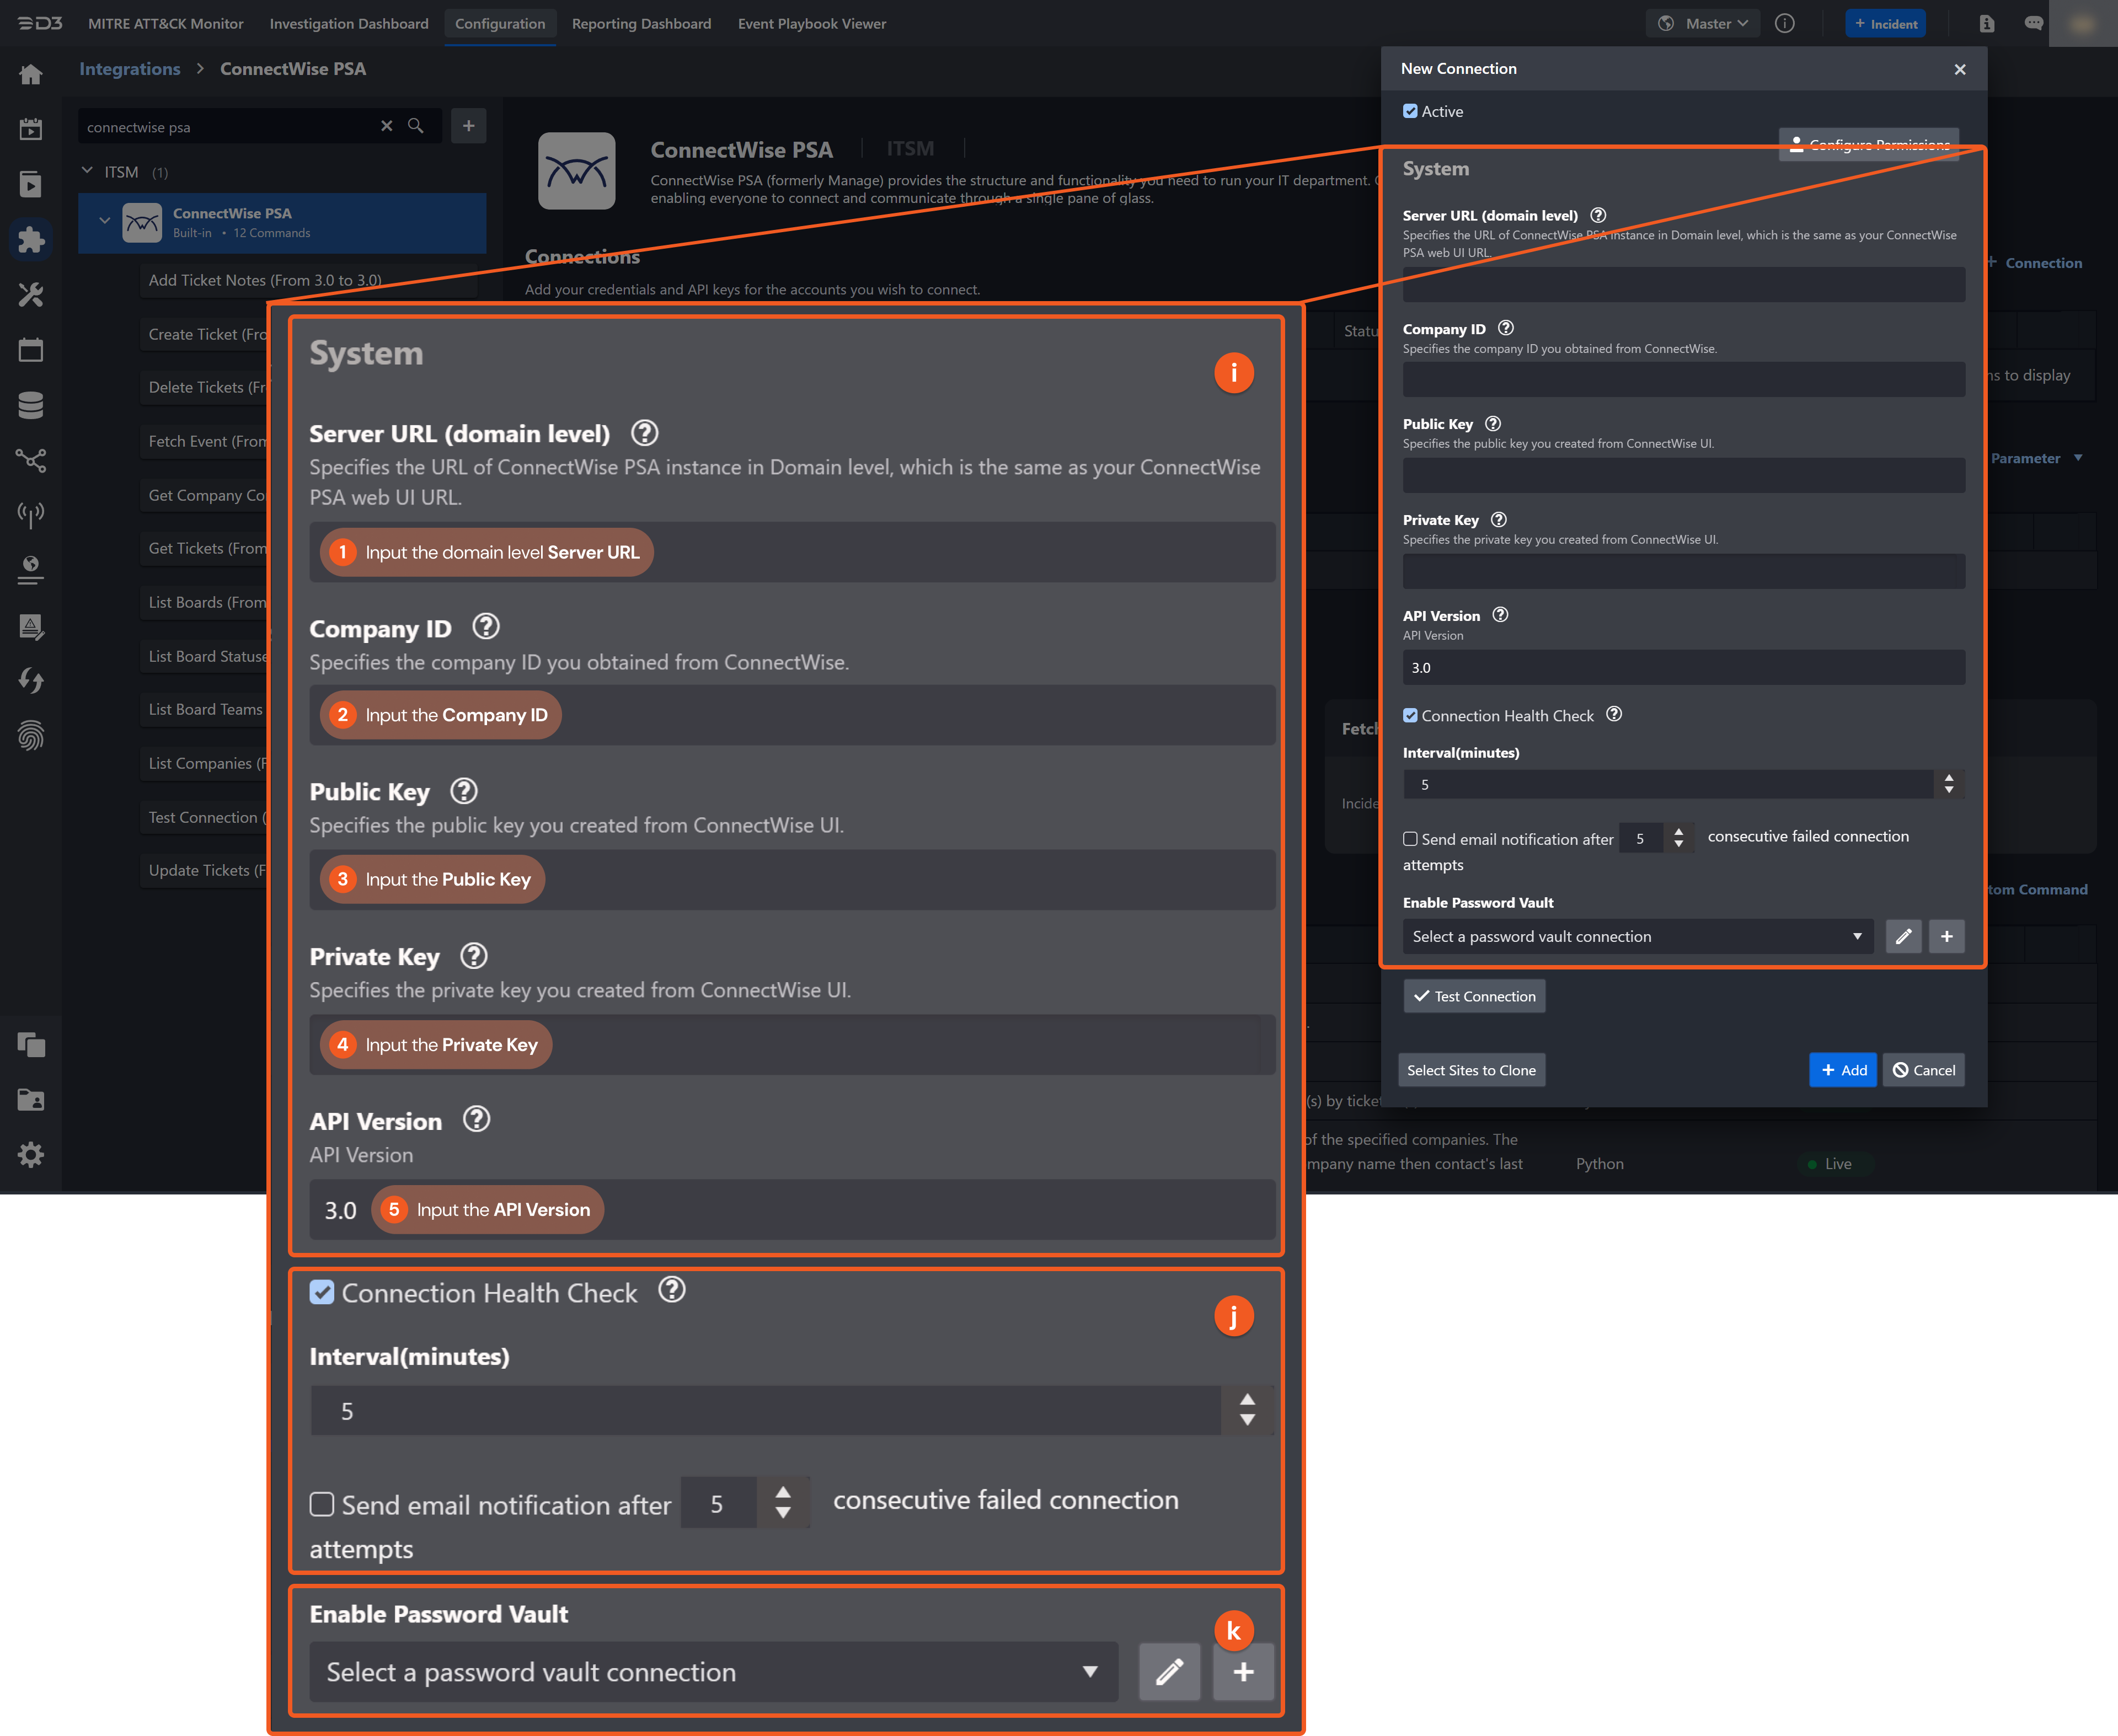
Task: Click plus button beside password vault dropdown
Action: [x=1946, y=936]
